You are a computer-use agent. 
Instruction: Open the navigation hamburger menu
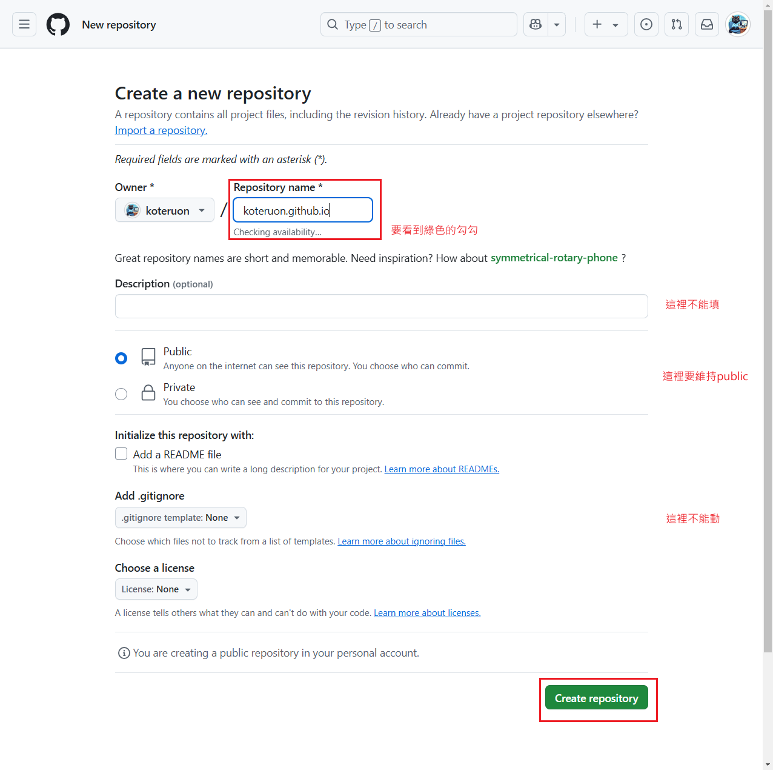[x=24, y=24]
